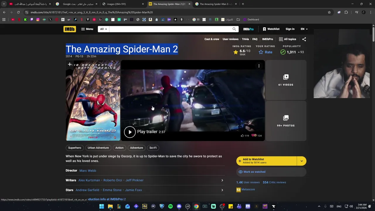Open director Marc Webb's page

(88, 171)
